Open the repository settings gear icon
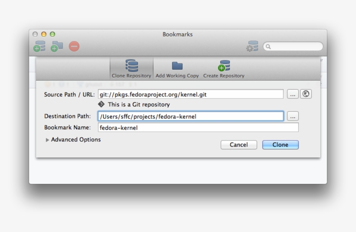Screen dimensions: 356x232 click(x=253, y=46)
